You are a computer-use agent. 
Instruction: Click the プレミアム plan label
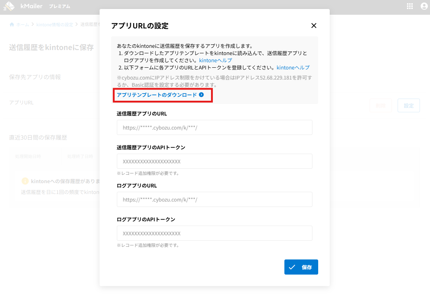point(60,6)
